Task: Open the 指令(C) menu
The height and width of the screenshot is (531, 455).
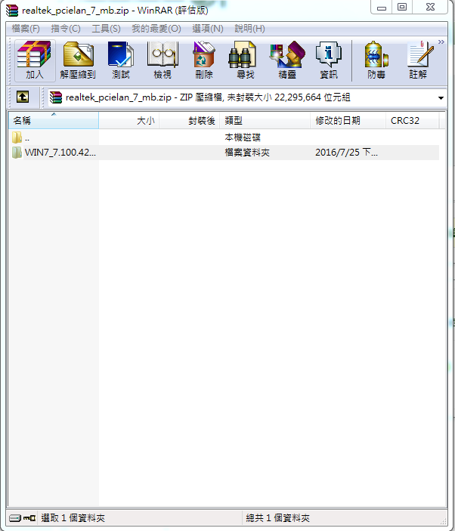Action: (x=66, y=29)
